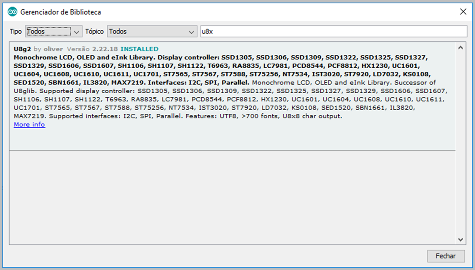Viewport: 475px width, 270px height.
Task: Click the scroll up arrow of library list
Action: point(461,48)
